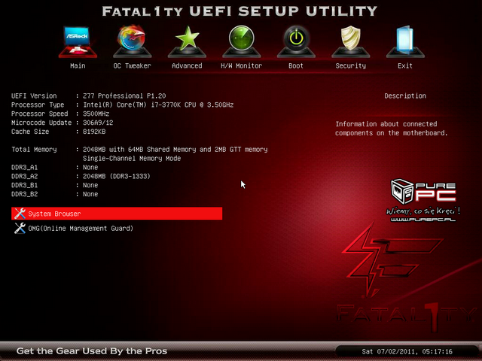
Task: Open the Security menu label
Action: [351, 65]
